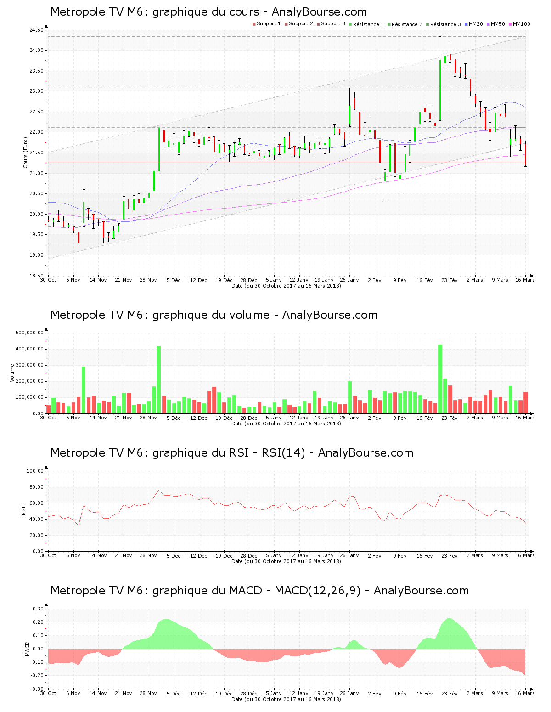Click the '30 Oct' date label under MACD chart
551x712 pixels.
tap(48, 693)
